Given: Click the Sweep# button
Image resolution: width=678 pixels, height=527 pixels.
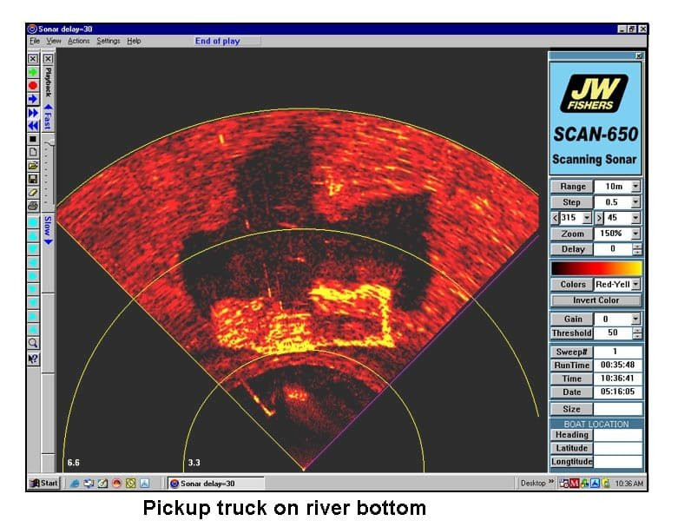Looking at the screenshot, I should 571,352.
